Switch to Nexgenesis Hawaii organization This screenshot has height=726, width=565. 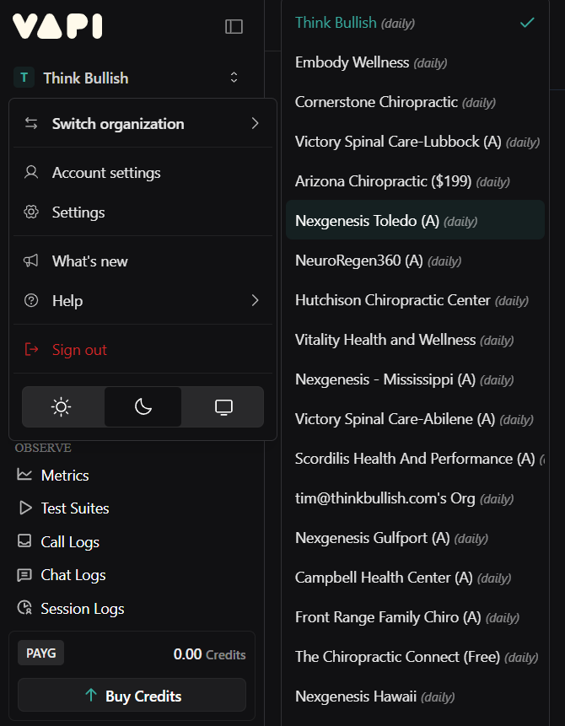(x=415, y=696)
